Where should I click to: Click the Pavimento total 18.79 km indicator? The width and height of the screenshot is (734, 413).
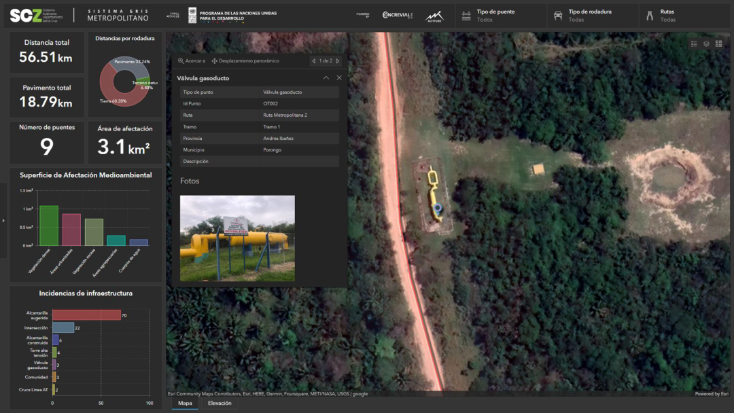[x=46, y=97]
